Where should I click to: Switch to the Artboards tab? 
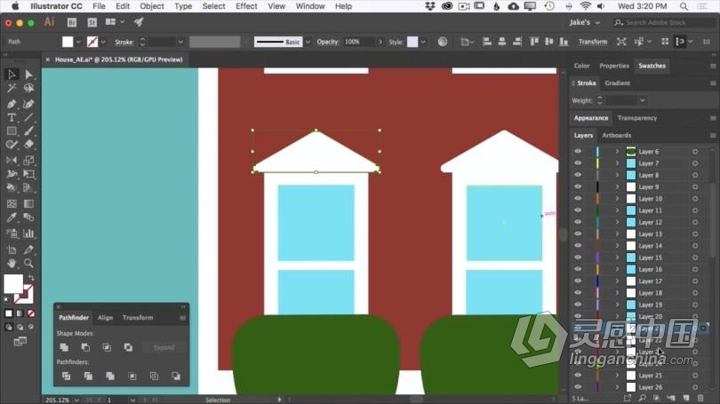pos(617,136)
